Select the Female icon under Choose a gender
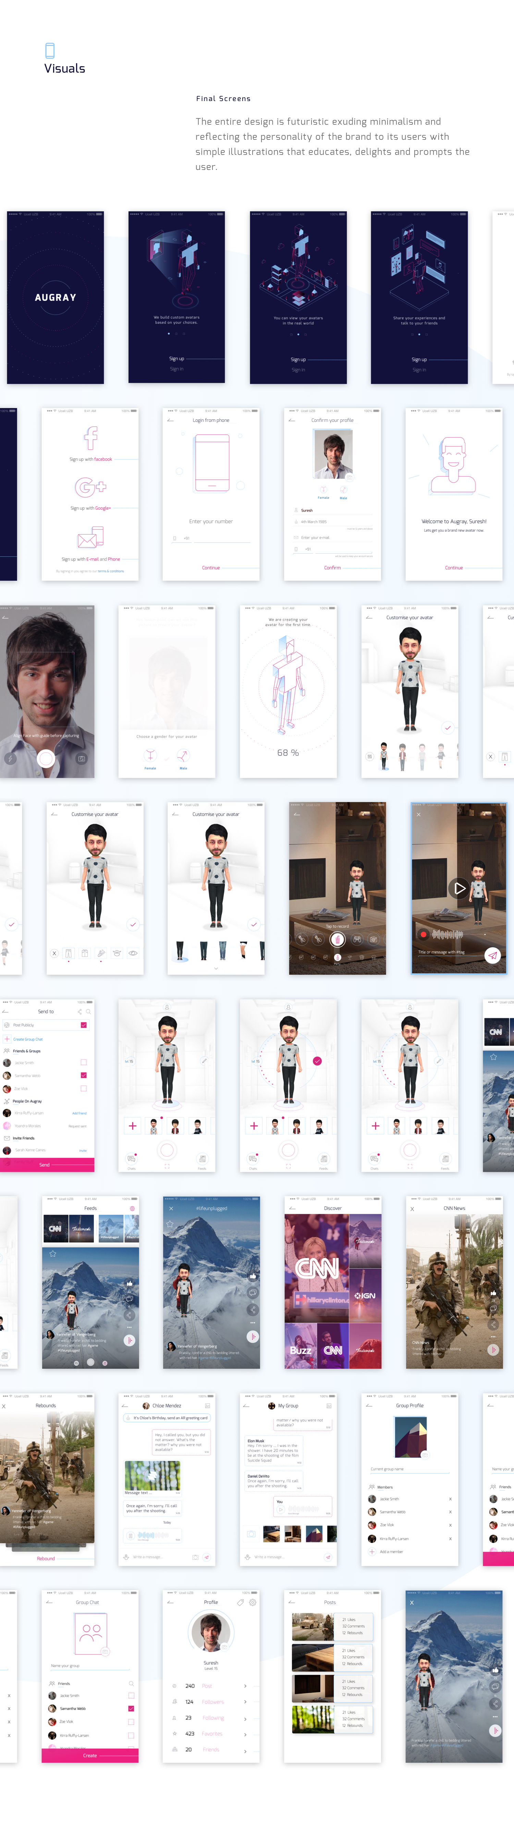 [150, 755]
